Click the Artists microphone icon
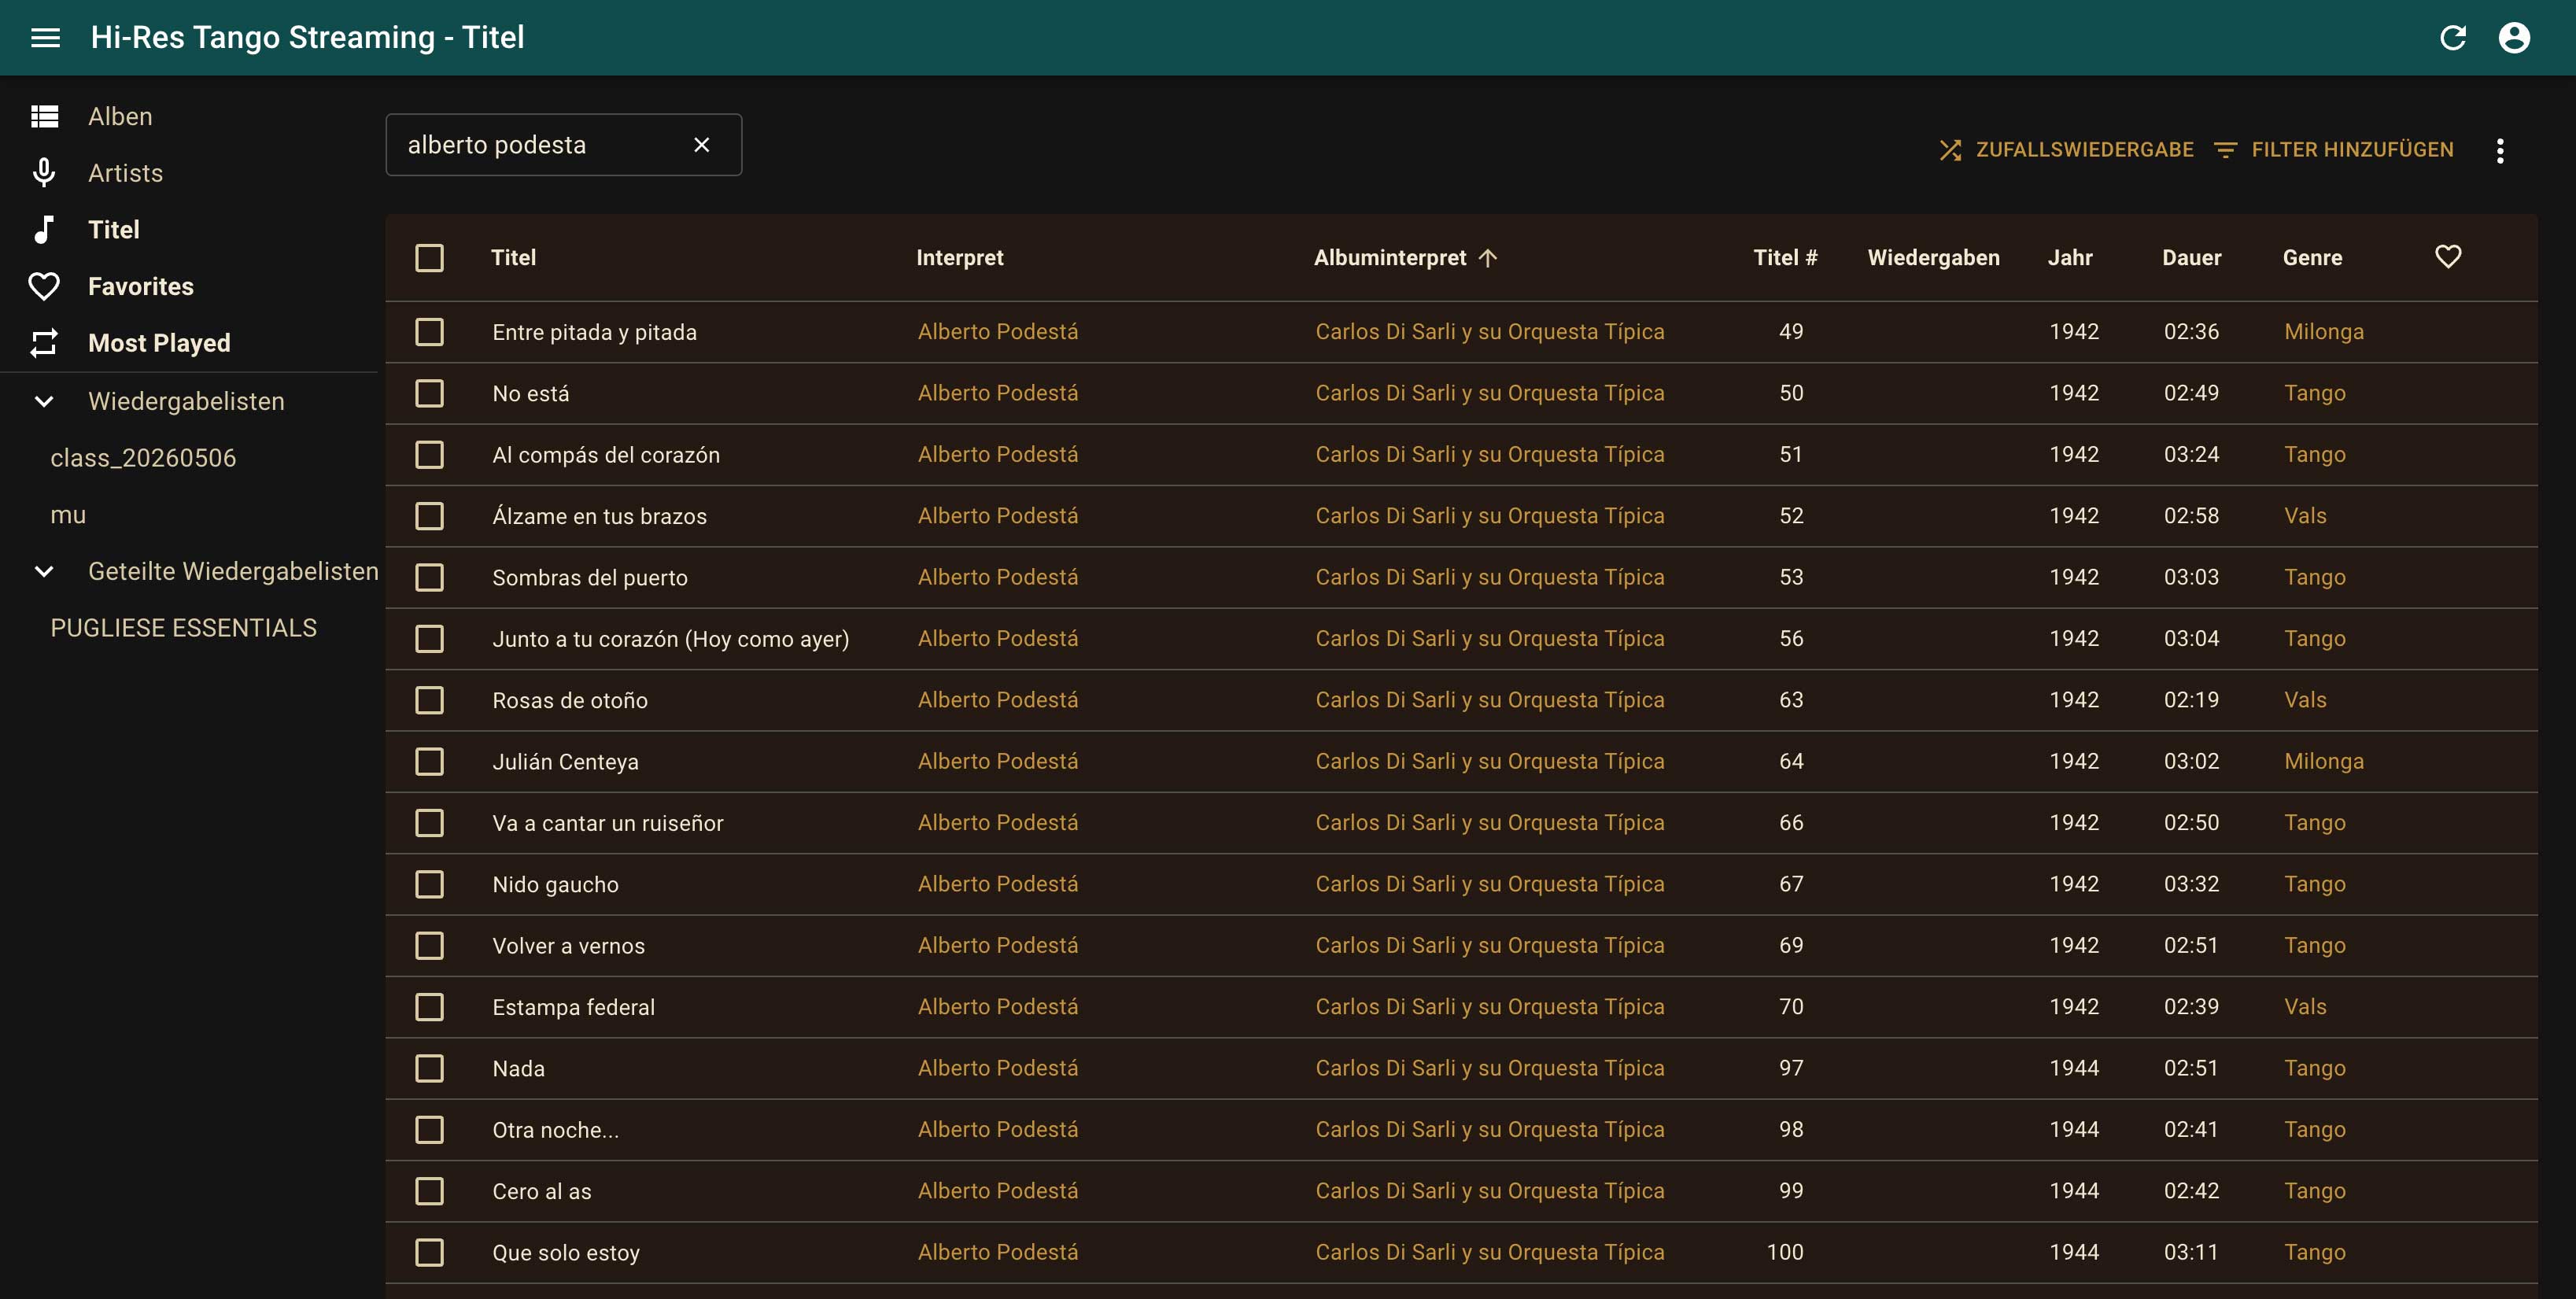 click(x=44, y=173)
